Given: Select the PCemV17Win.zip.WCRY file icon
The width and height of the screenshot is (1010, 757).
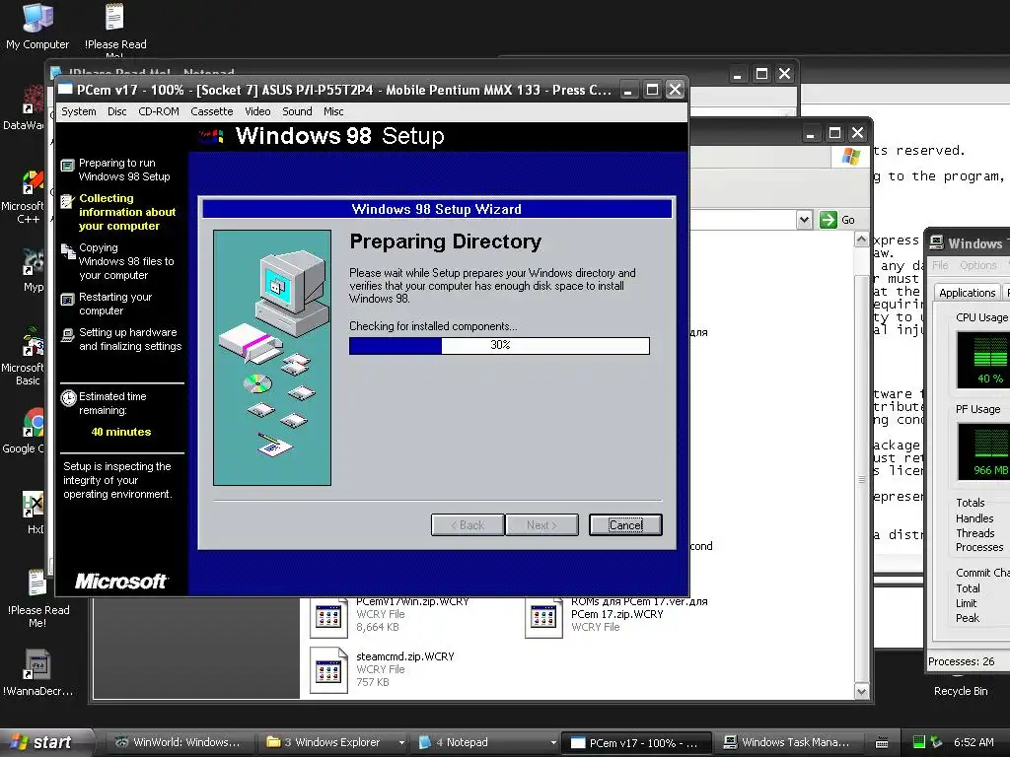Looking at the screenshot, I should 328,618.
